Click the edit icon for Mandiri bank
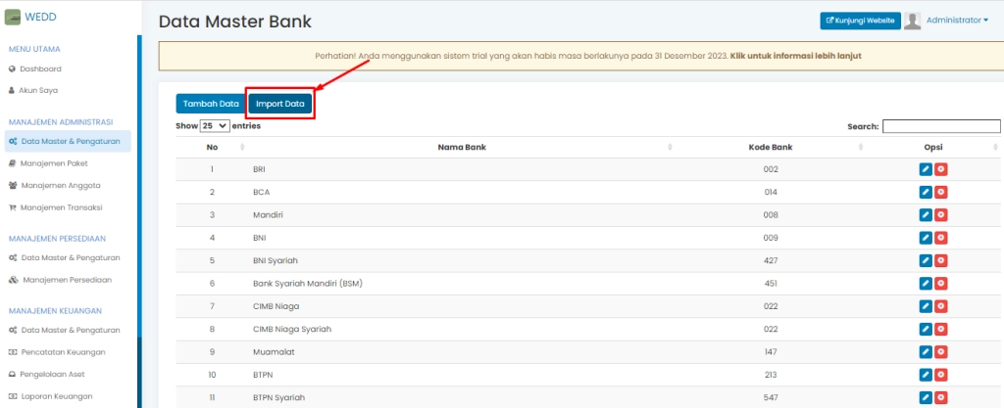The width and height of the screenshot is (1004, 408). [926, 214]
